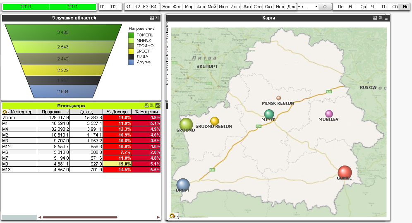Screen dimensions: 412x223
Task: Open cycle group dropdown beside Менеджер column
Action: (6, 112)
